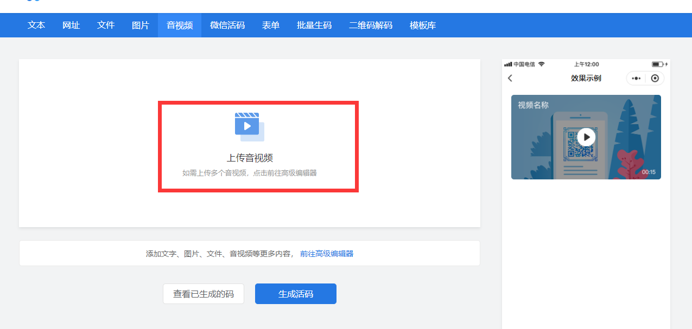
Task: Follow the 前往高级编辑器 link
Action: [327, 254]
